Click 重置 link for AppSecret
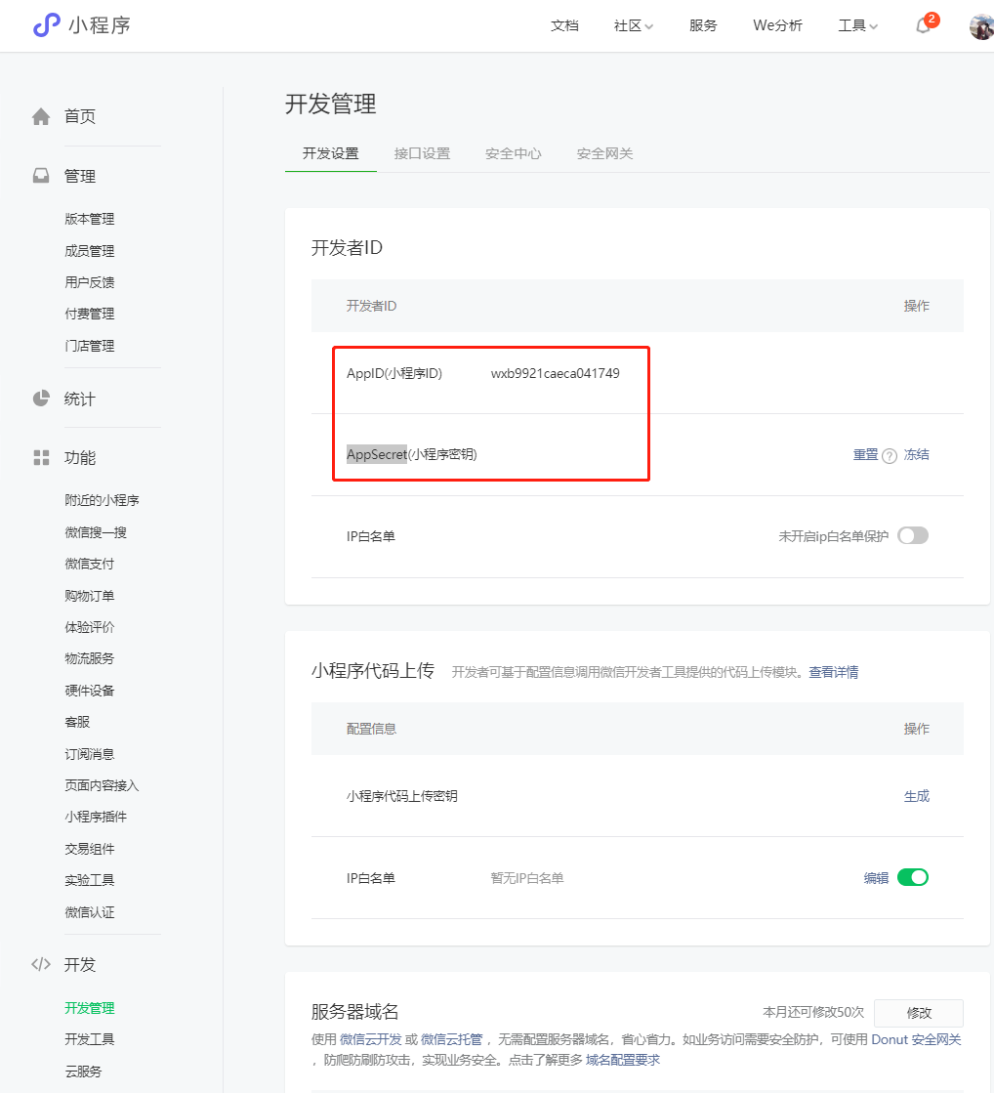Screen dimensions: 994x1093 [x=866, y=454]
